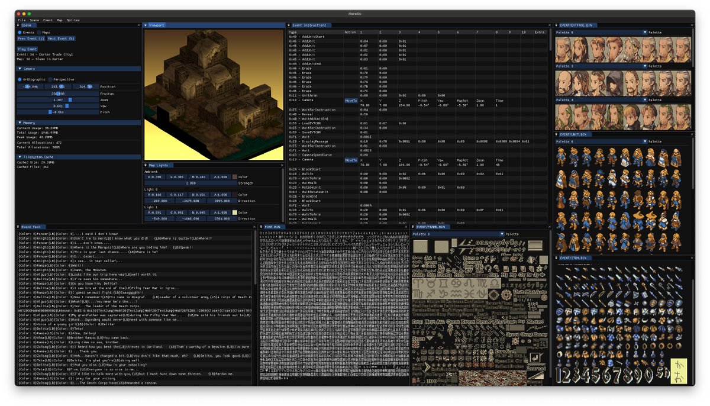Open the Scene panel's window menu triangle
The width and height of the screenshot is (710, 406).
(18, 25)
